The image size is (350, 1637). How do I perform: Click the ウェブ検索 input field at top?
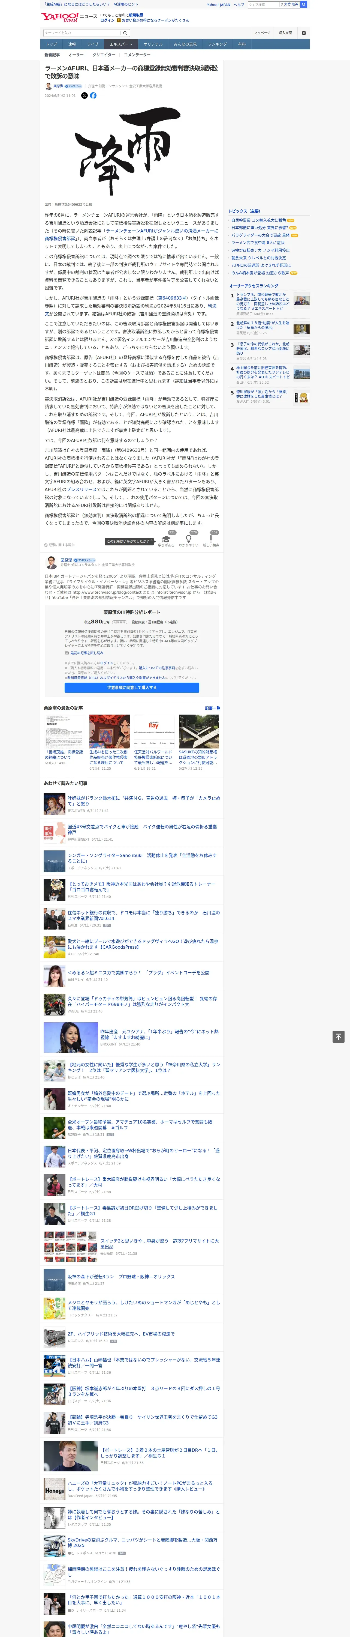264,4
